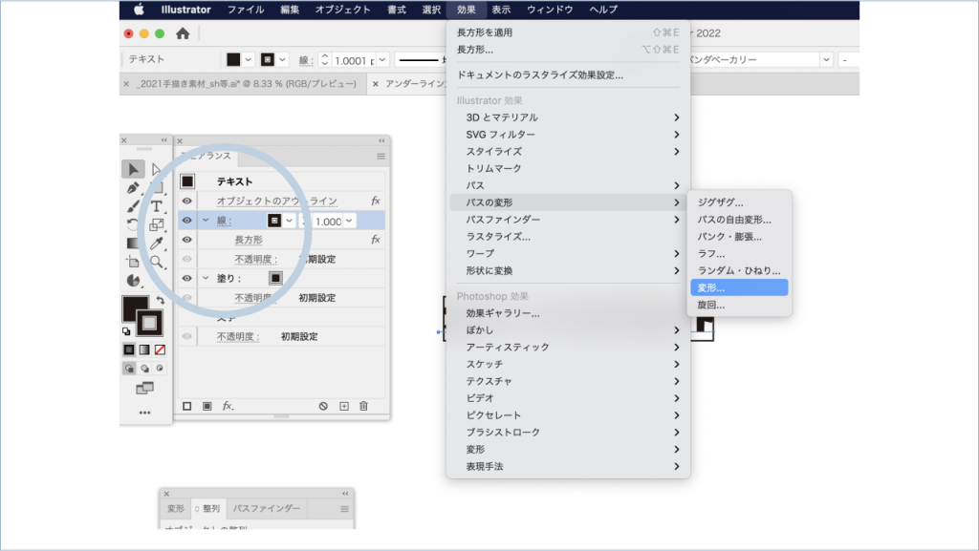Switch to the 整列 panel tab
979x551 pixels.
208,509
